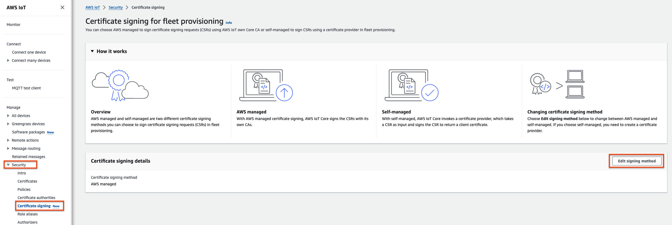Click the Self-managed checkmark illustration
672x225 pixels.
click(412, 85)
